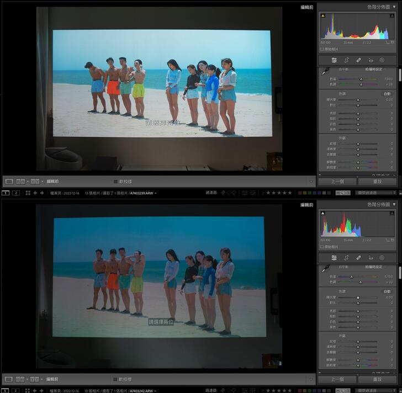Collapse the upper 色階分佈圖 histogram panel
The width and height of the screenshot is (402, 393).
[394, 7]
